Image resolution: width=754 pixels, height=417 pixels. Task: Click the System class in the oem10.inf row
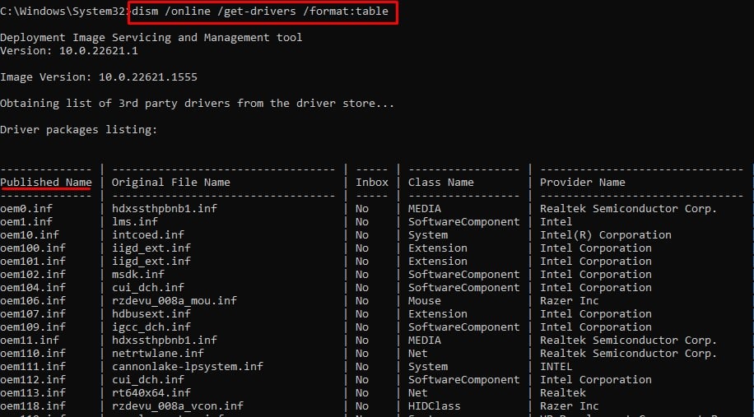pos(428,235)
